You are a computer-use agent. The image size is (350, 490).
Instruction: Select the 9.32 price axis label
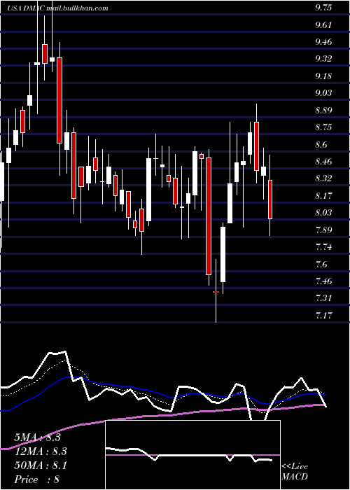323,59
